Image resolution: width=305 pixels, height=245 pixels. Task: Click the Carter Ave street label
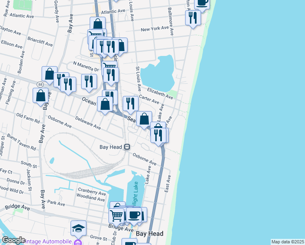click(x=149, y=99)
